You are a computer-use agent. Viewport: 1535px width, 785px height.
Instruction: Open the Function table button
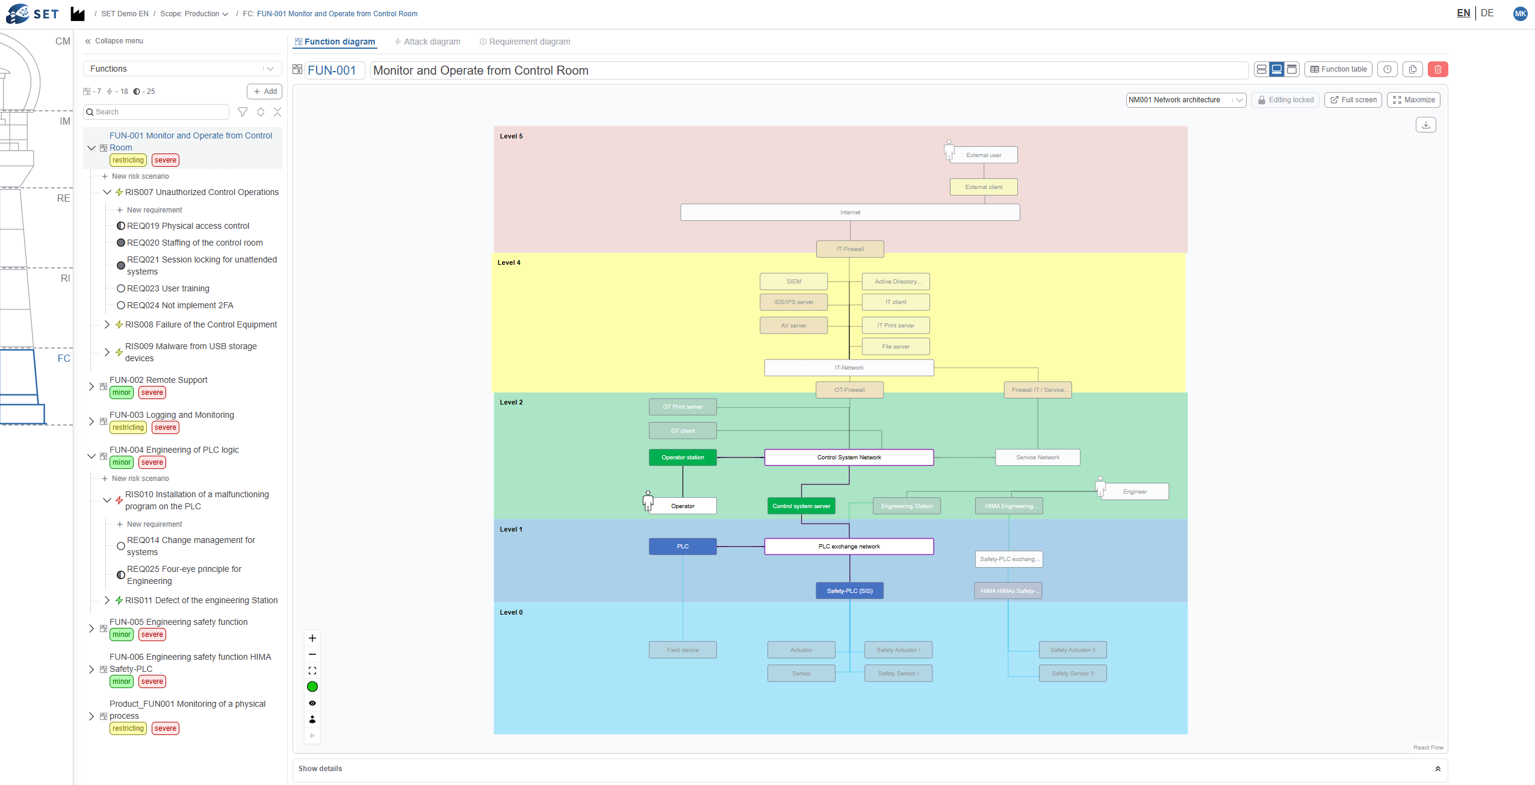[x=1338, y=69]
